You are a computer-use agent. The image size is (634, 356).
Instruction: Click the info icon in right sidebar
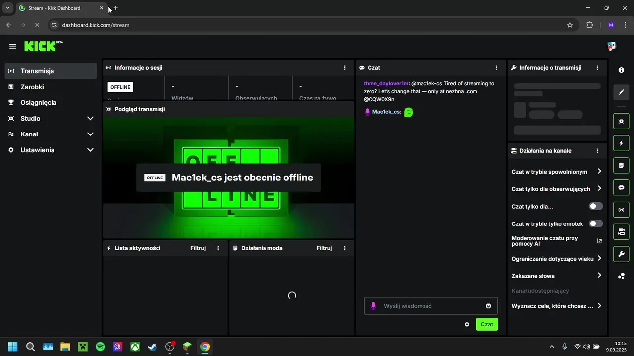621,70
